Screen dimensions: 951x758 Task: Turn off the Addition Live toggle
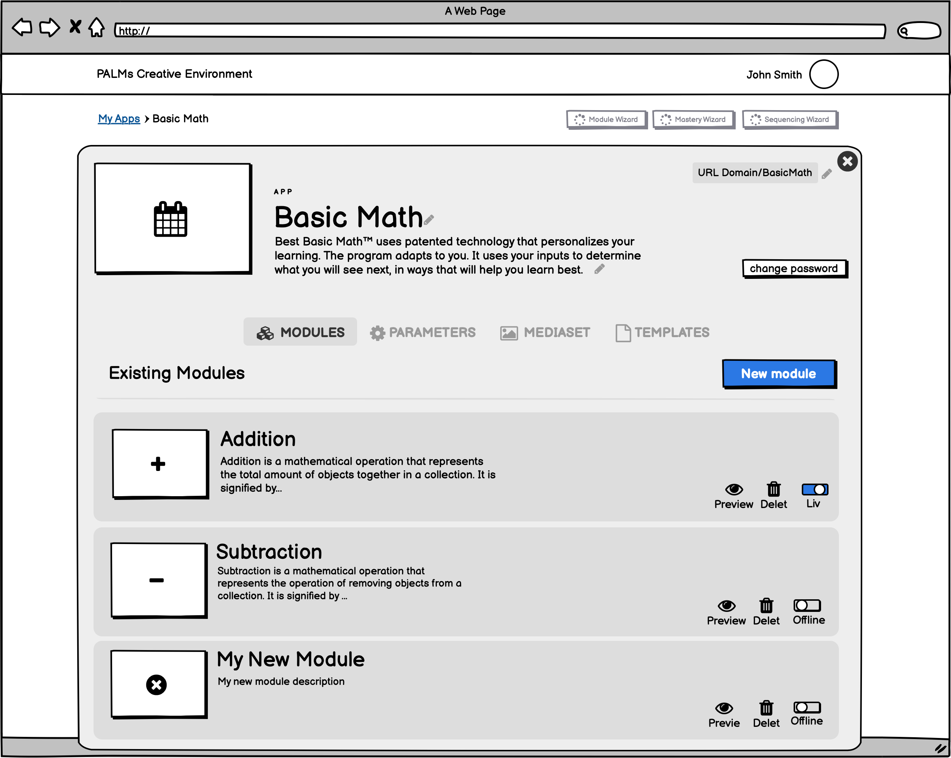point(815,489)
